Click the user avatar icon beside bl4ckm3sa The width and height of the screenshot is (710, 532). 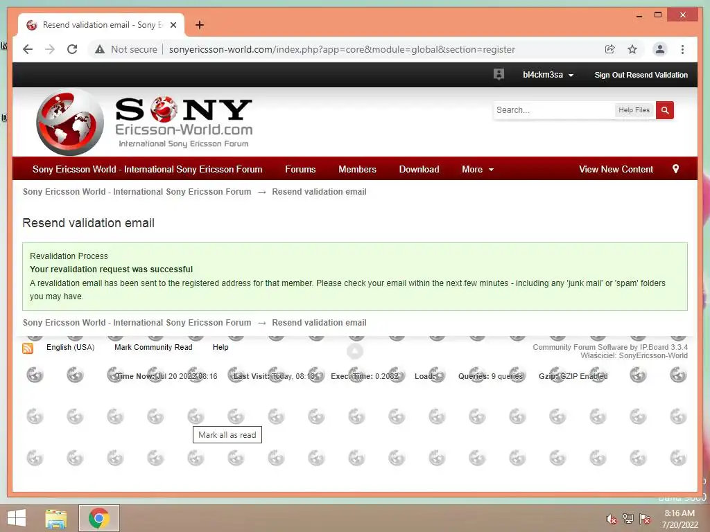(x=499, y=75)
